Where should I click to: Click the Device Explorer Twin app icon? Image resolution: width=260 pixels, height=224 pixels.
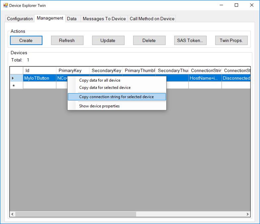tap(6, 5)
